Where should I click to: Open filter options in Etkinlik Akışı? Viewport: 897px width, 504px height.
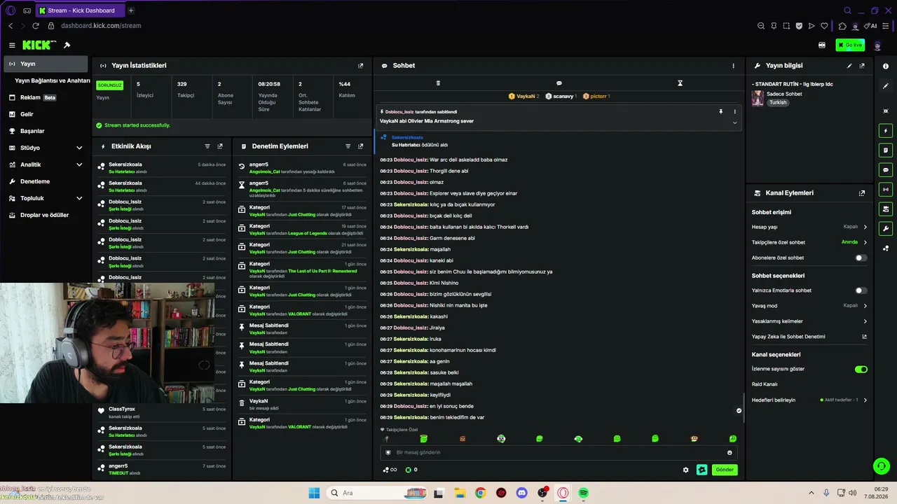(207, 146)
